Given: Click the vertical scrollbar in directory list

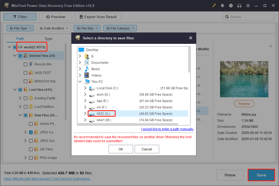Looking at the screenshot, I should (189, 60).
